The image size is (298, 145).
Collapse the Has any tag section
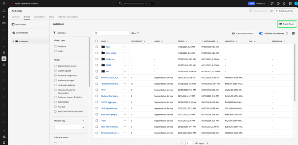[83, 121]
